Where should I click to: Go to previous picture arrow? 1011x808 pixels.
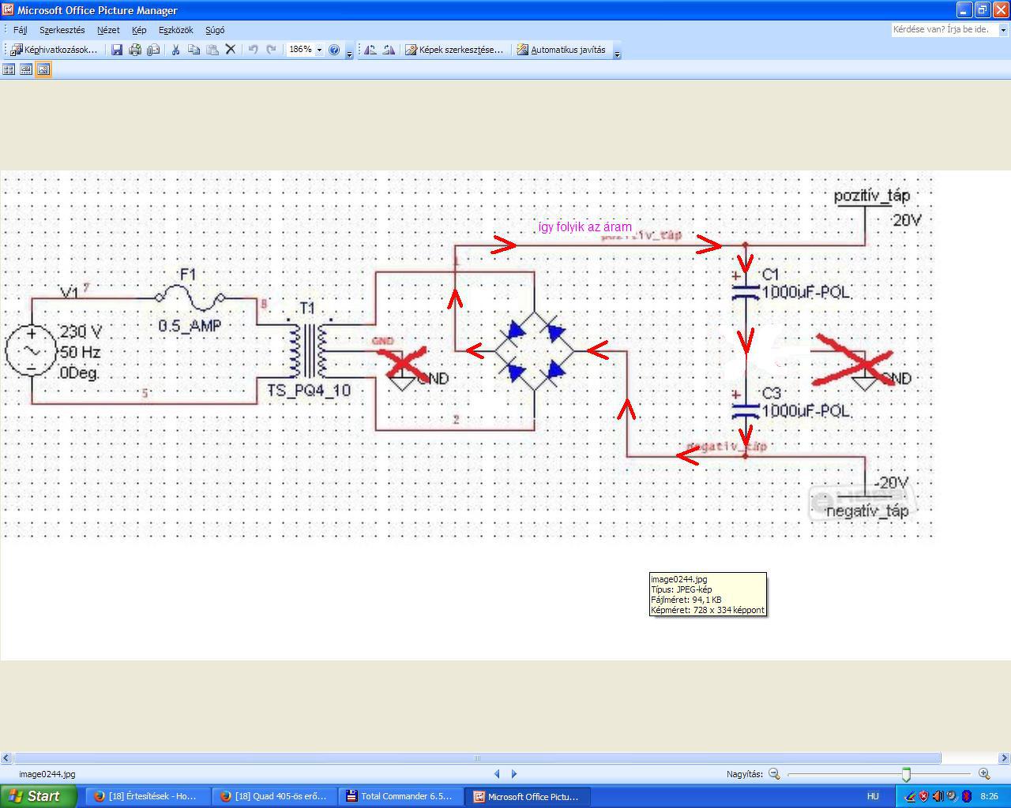pos(497,774)
